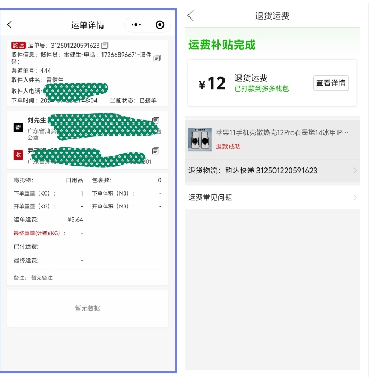
Task: Copy the 取件信息 pickup info
Action: pos(157,58)
